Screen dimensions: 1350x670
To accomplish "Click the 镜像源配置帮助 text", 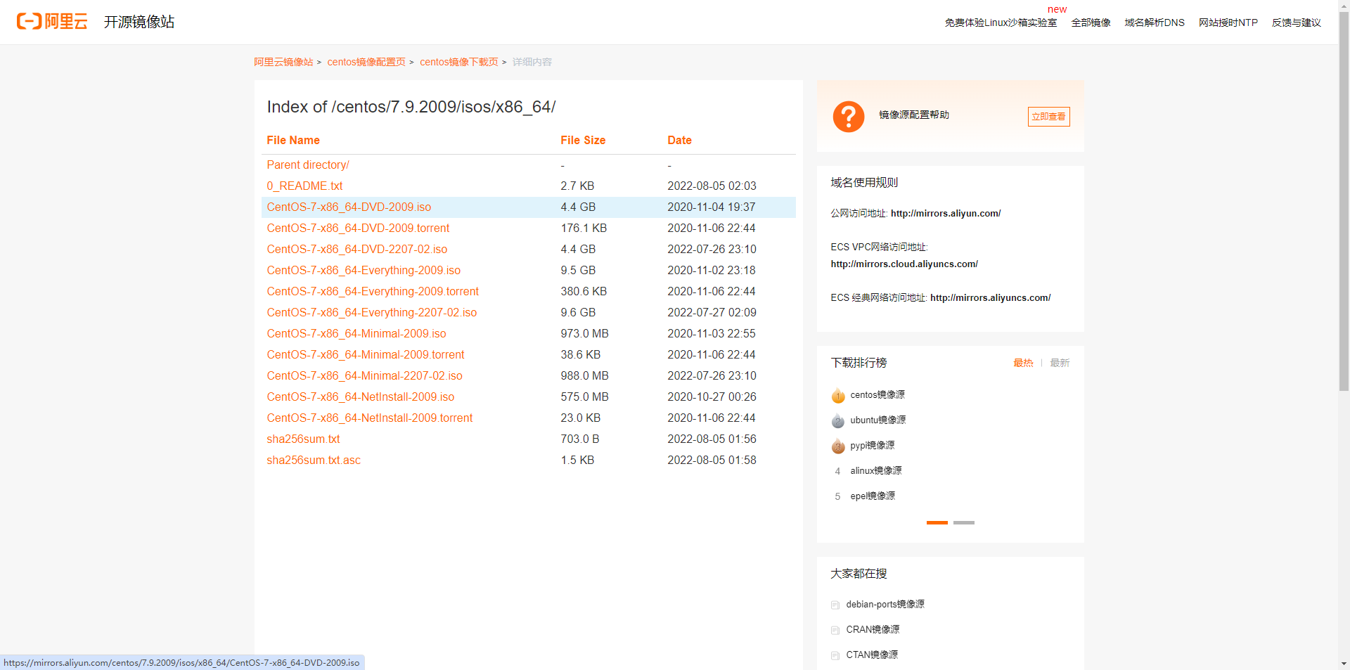I will [x=914, y=115].
